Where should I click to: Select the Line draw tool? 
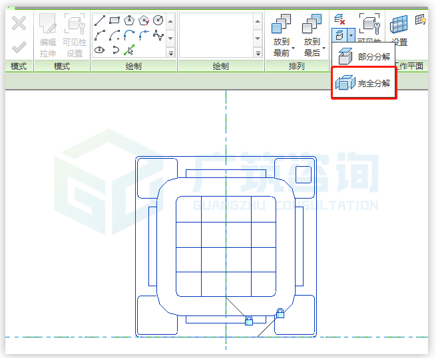[100, 21]
